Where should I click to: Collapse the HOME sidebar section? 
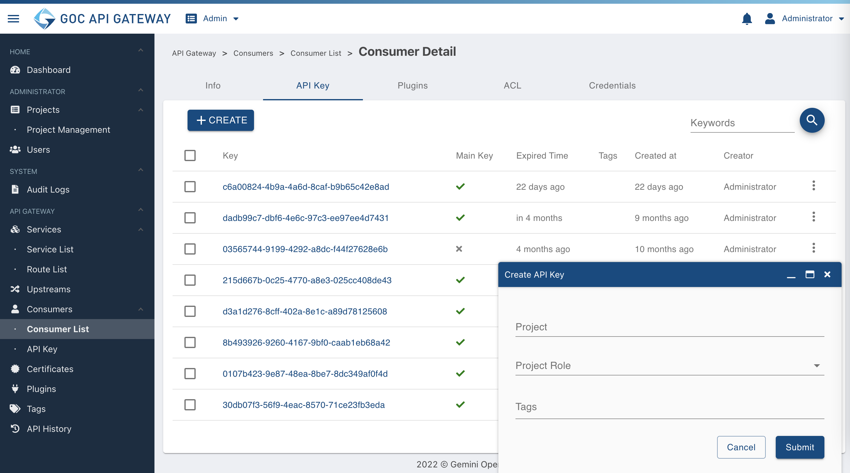pyautogui.click(x=140, y=50)
